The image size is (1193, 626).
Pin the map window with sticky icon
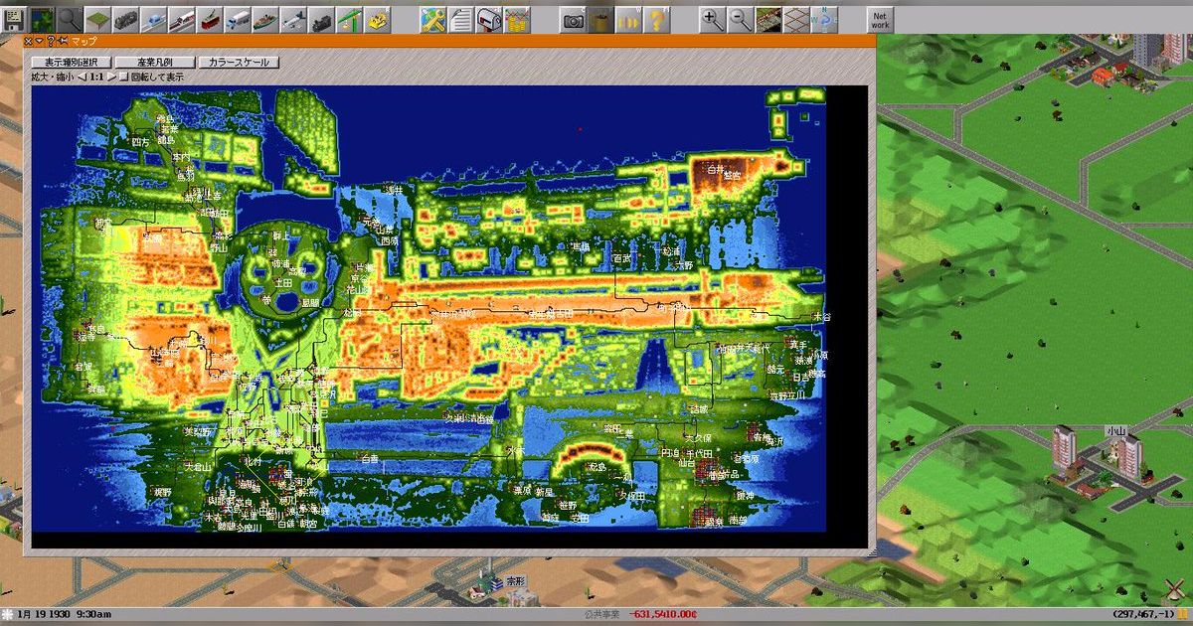(63, 41)
